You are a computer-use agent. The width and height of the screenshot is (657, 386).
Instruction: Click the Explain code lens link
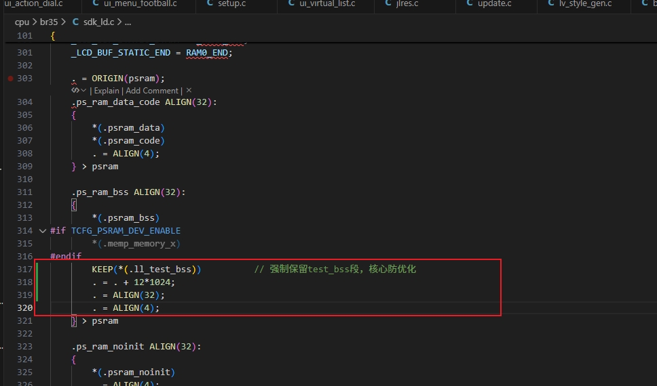coord(107,91)
